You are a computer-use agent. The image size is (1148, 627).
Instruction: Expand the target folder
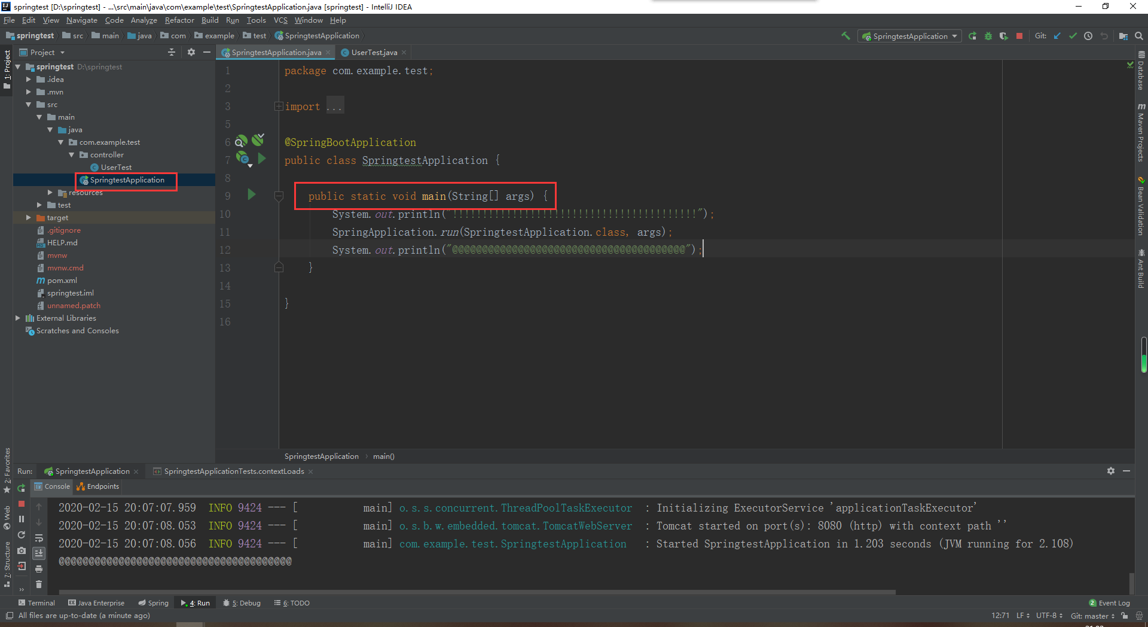[x=28, y=217]
